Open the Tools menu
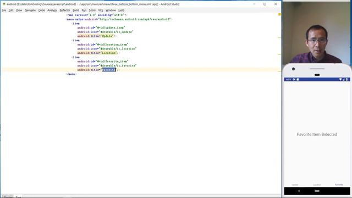 tap(92, 10)
